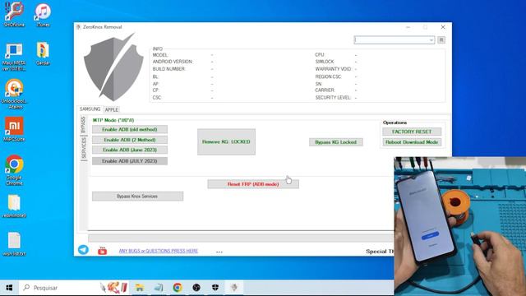Open the Telegram icon in ZeroKnox footer
The height and width of the screenshot is (296, 526).
pos(83,250)
